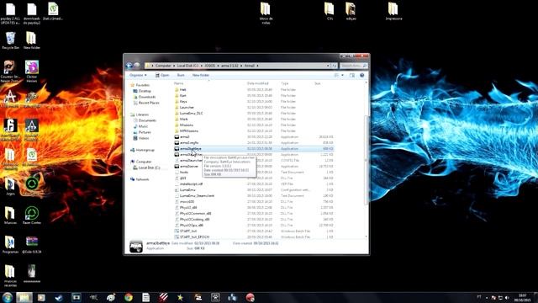Open Downloads in Favorites sidebar

pos(147,97)
